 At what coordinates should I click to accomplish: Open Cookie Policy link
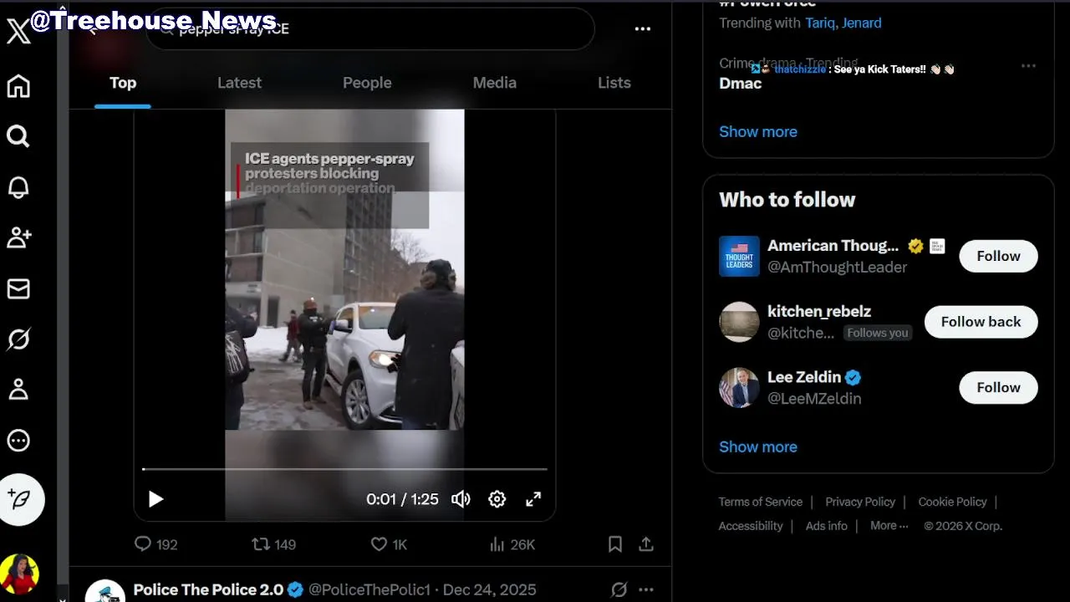[952, 502]
